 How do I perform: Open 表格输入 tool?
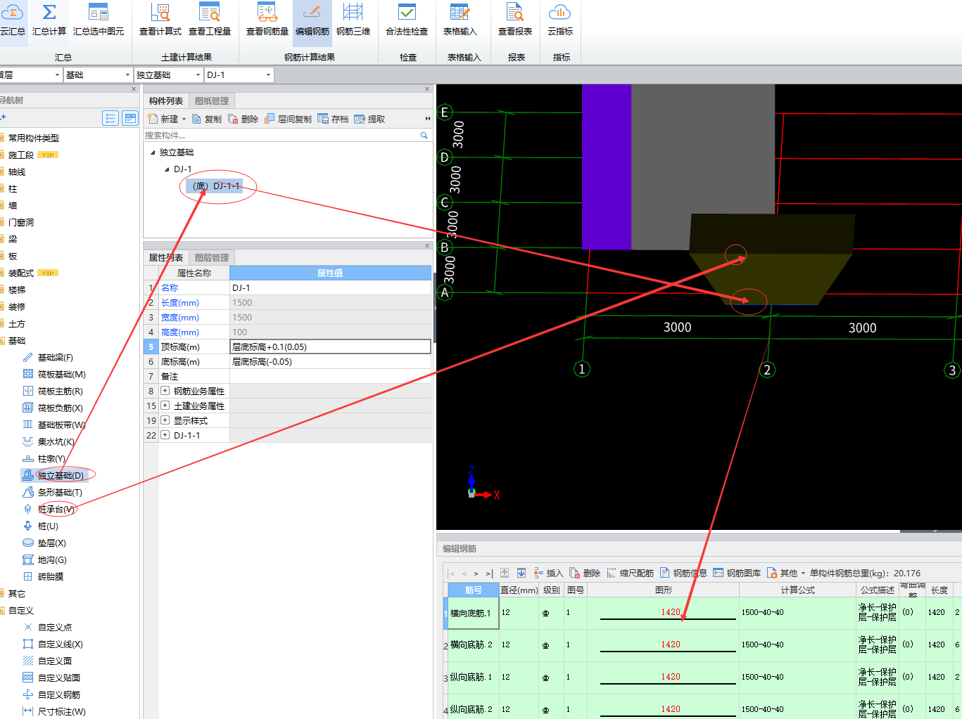(460, 20)
